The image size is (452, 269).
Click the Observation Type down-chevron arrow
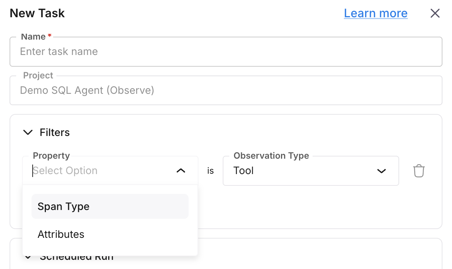point(382,171)
